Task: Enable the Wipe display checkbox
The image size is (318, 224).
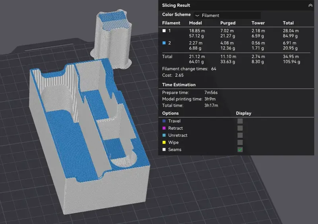Action: click(240, 142)
